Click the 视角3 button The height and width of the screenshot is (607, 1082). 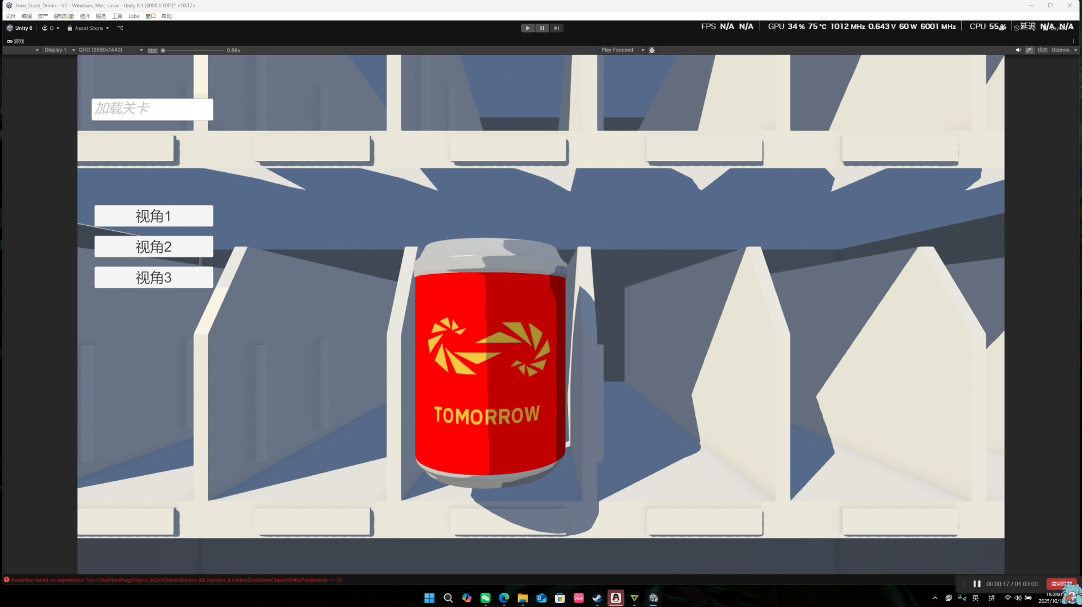click(153, 278)
